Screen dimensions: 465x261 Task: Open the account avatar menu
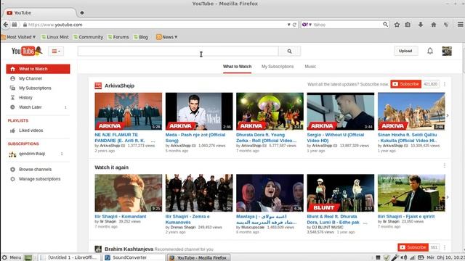tap(447, 51)
